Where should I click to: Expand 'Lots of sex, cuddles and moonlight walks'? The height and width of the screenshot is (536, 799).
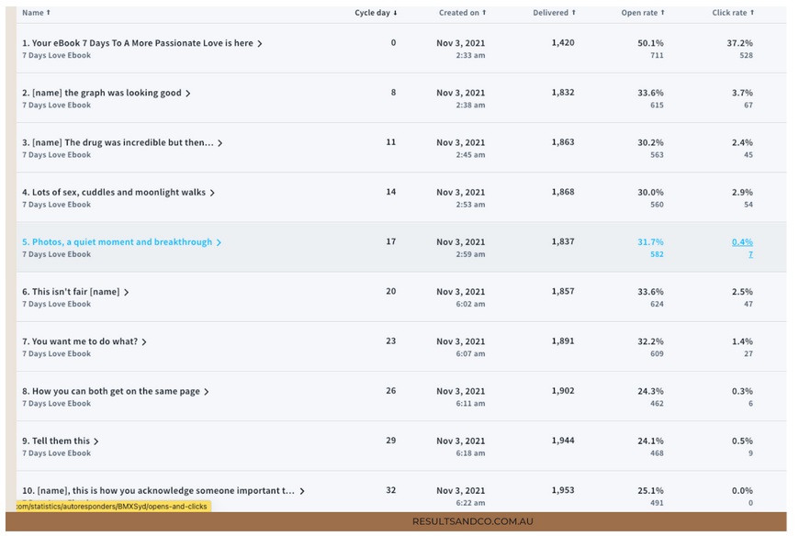pyautogui.click(x=213, y=192)
